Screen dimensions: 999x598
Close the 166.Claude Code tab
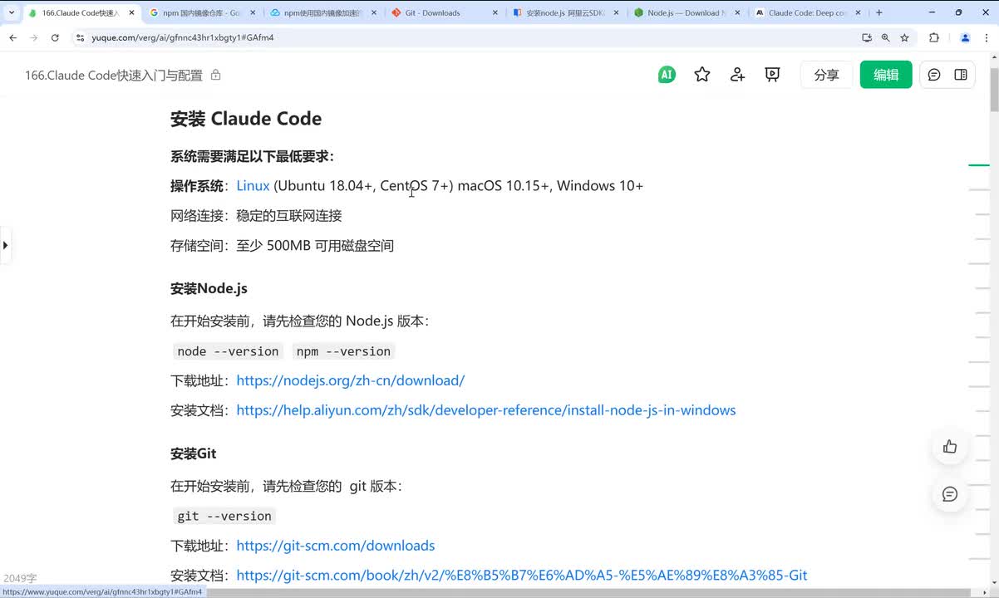point(131,13)
